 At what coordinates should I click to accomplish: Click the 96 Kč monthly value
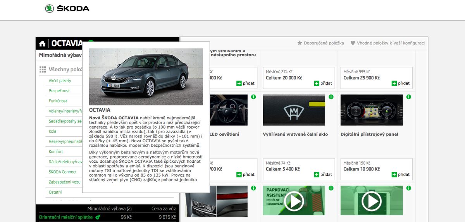[126, 217]
